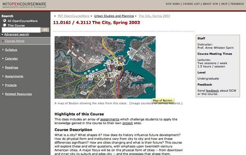The width and height of the screenshot is (246, 155).
Task: Click The City, Spring 2003 breadcrumb
Action: coord(154,16)
